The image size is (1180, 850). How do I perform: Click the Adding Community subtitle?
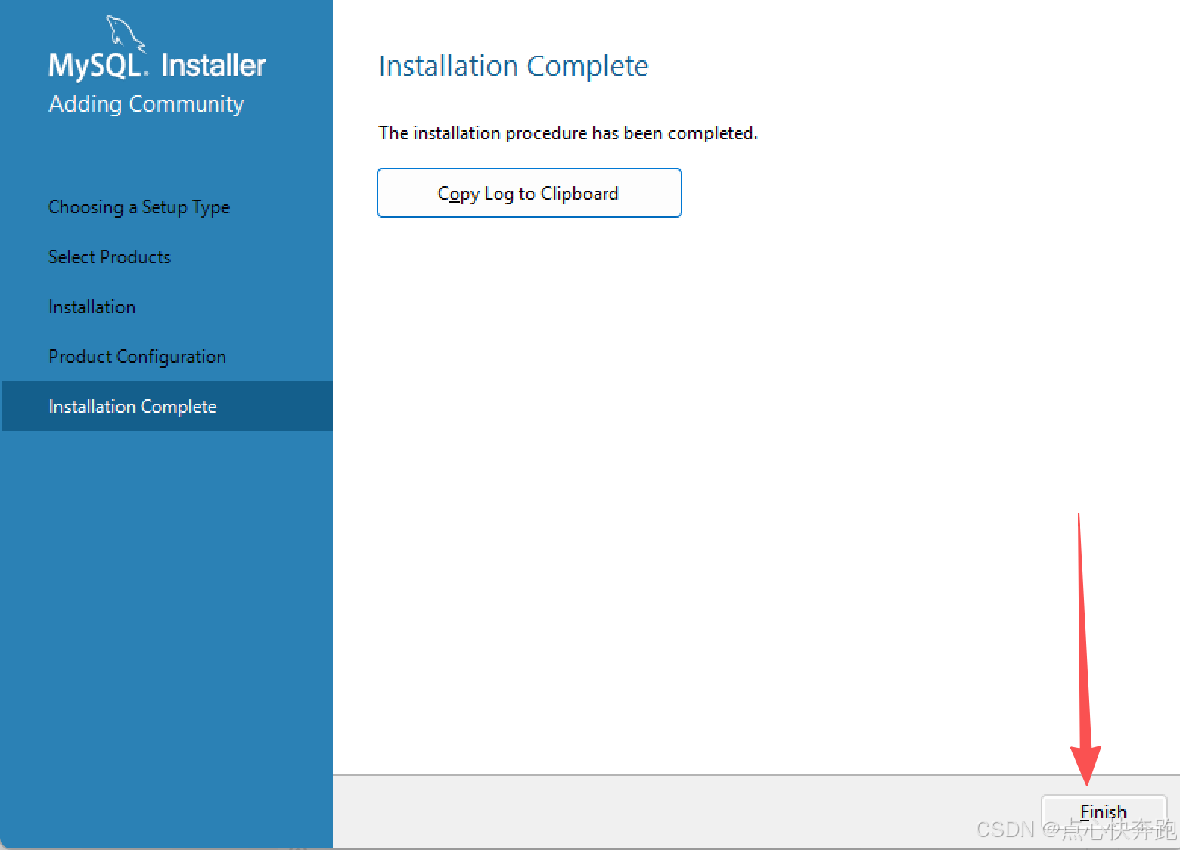click(146, 104)
